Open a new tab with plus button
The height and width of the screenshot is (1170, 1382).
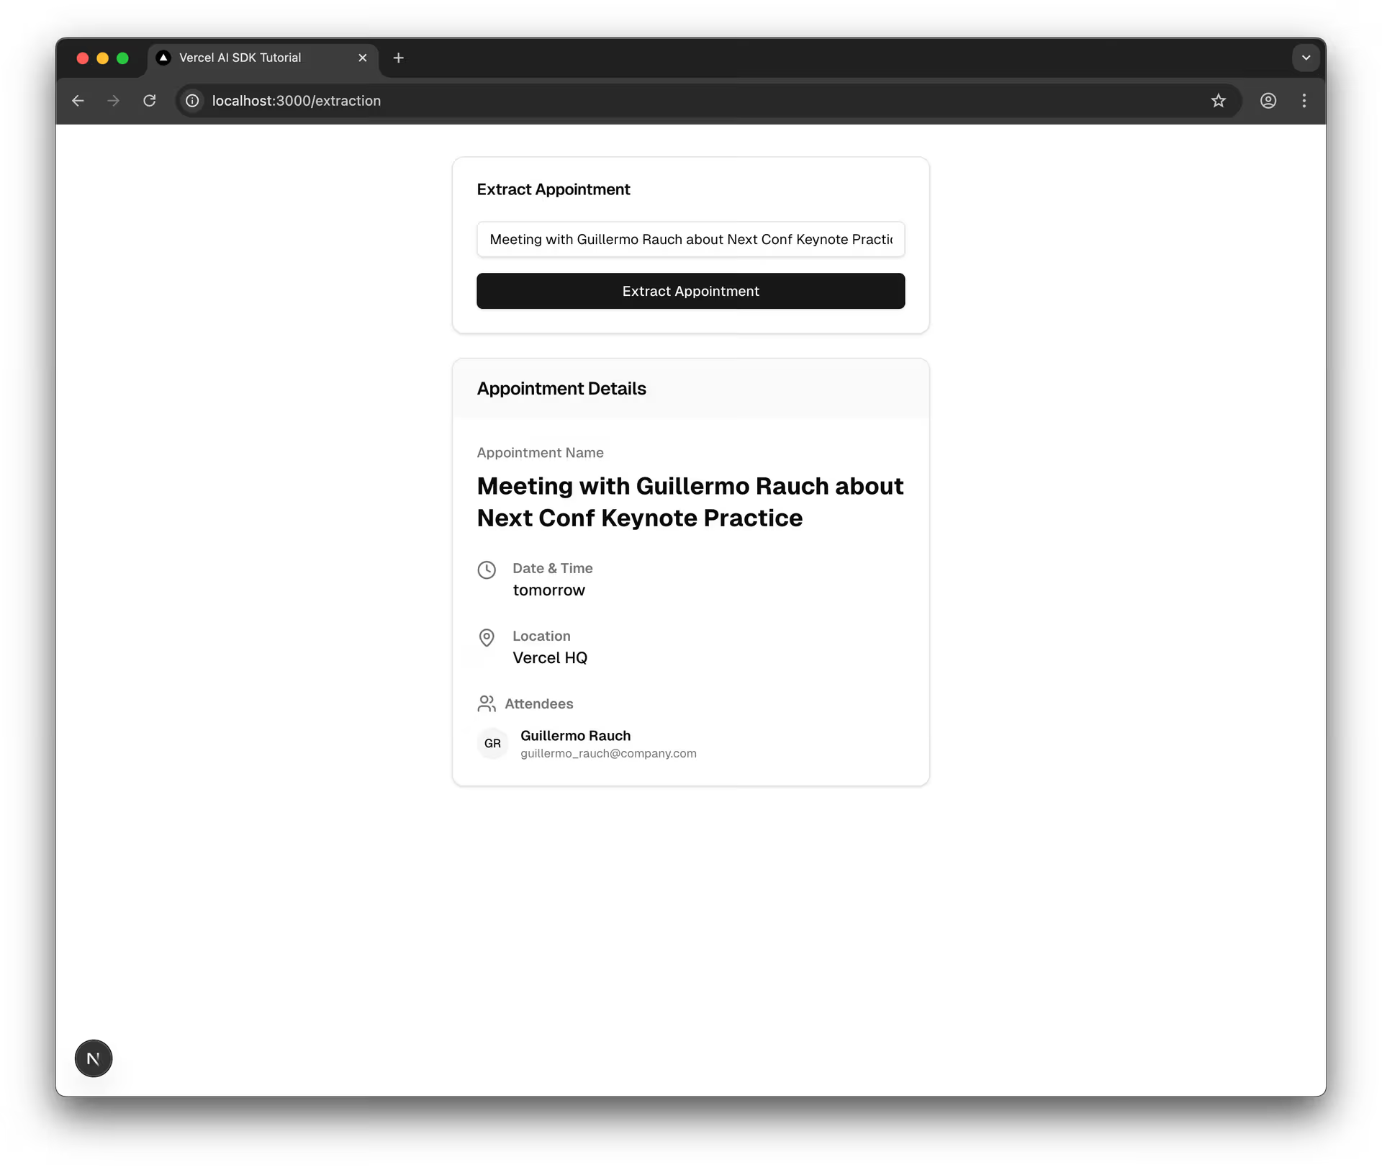399,58
